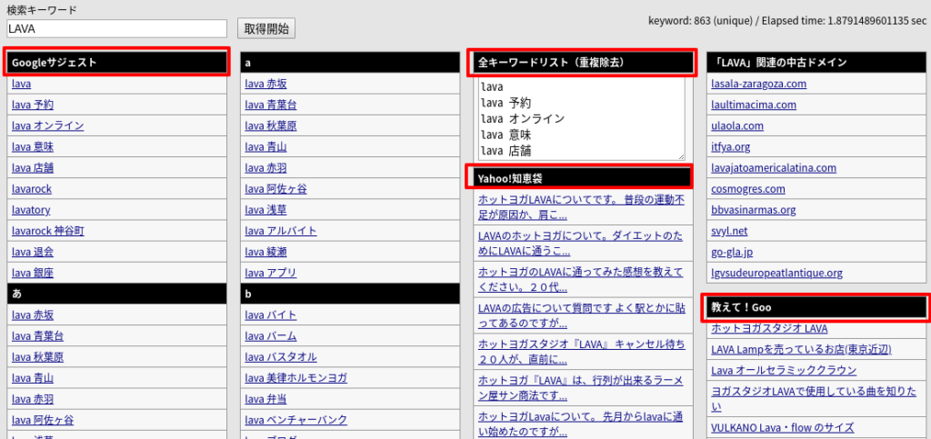Click question "ホットヨガのLAVAに通ってみた感想"

point(581,280)
